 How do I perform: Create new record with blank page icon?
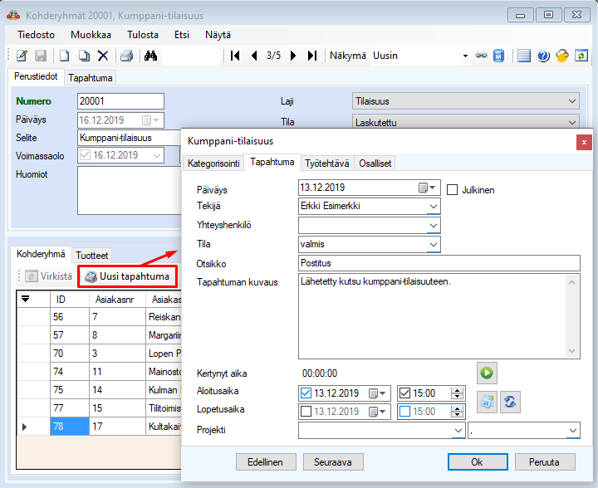coord(65,56)
